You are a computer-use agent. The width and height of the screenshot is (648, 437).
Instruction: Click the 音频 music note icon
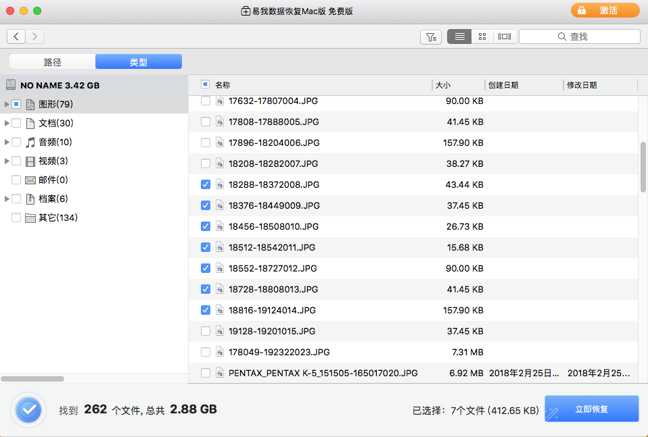(x=29, y=142)
